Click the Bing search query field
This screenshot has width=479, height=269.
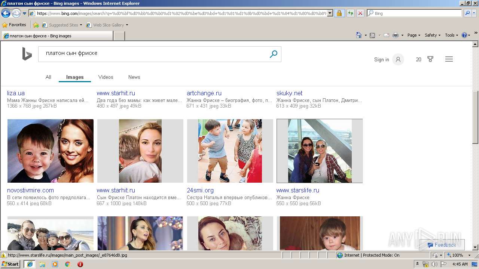point(153,54)
